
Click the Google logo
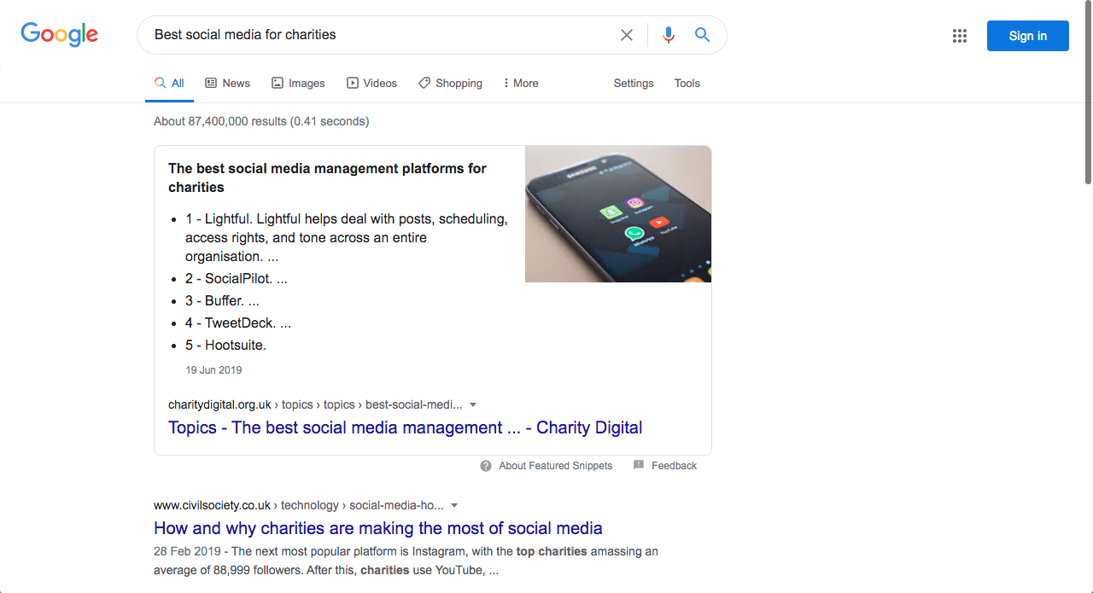60,34
